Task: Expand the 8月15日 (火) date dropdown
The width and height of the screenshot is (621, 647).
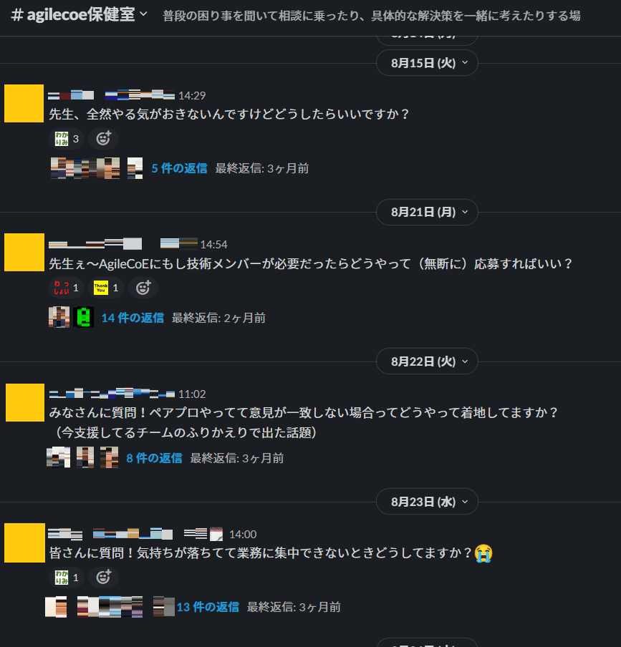Action: coord(427,63)
